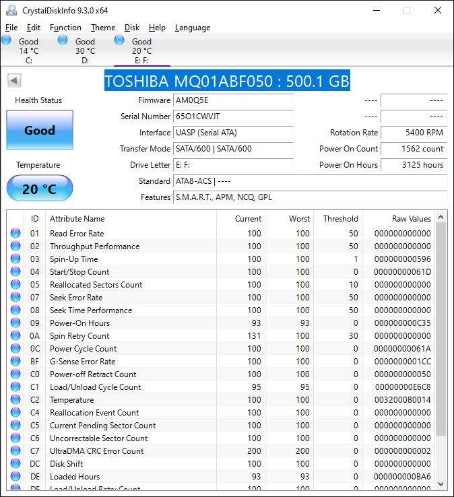This screenshot has width=454, height=497.
Task: Click status orb for Power-off Retract Count
Action: click(15, 374)
